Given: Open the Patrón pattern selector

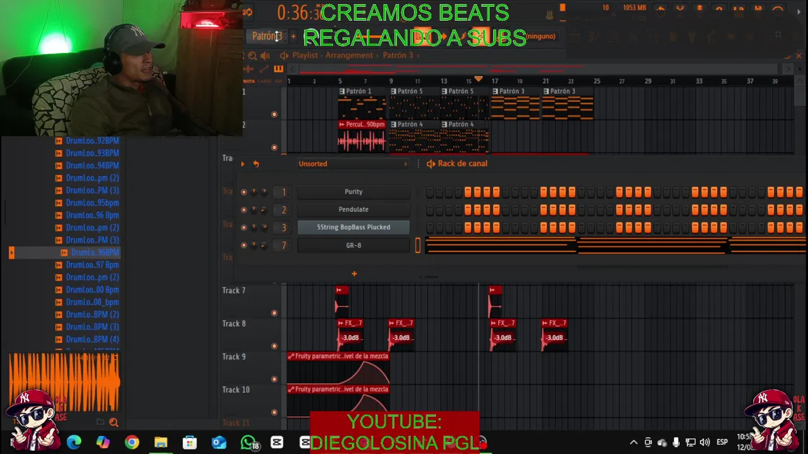Looking at the screenshot, I should pyautogui.click(x=267, y=36).
